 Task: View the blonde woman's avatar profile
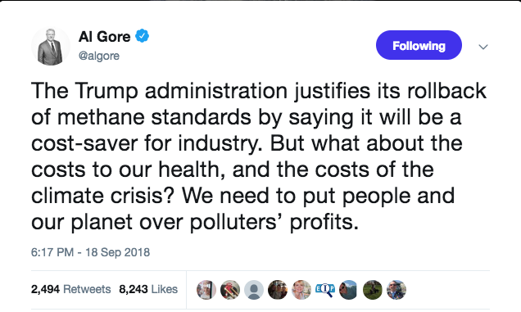pyautogui.click(x=301, y=289)
